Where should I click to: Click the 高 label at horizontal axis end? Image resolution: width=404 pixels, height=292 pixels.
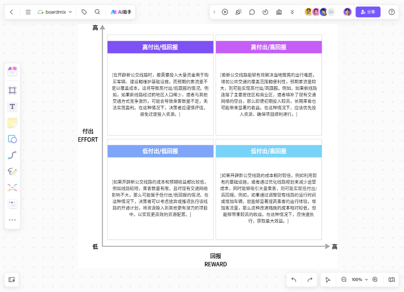[334, 247]
